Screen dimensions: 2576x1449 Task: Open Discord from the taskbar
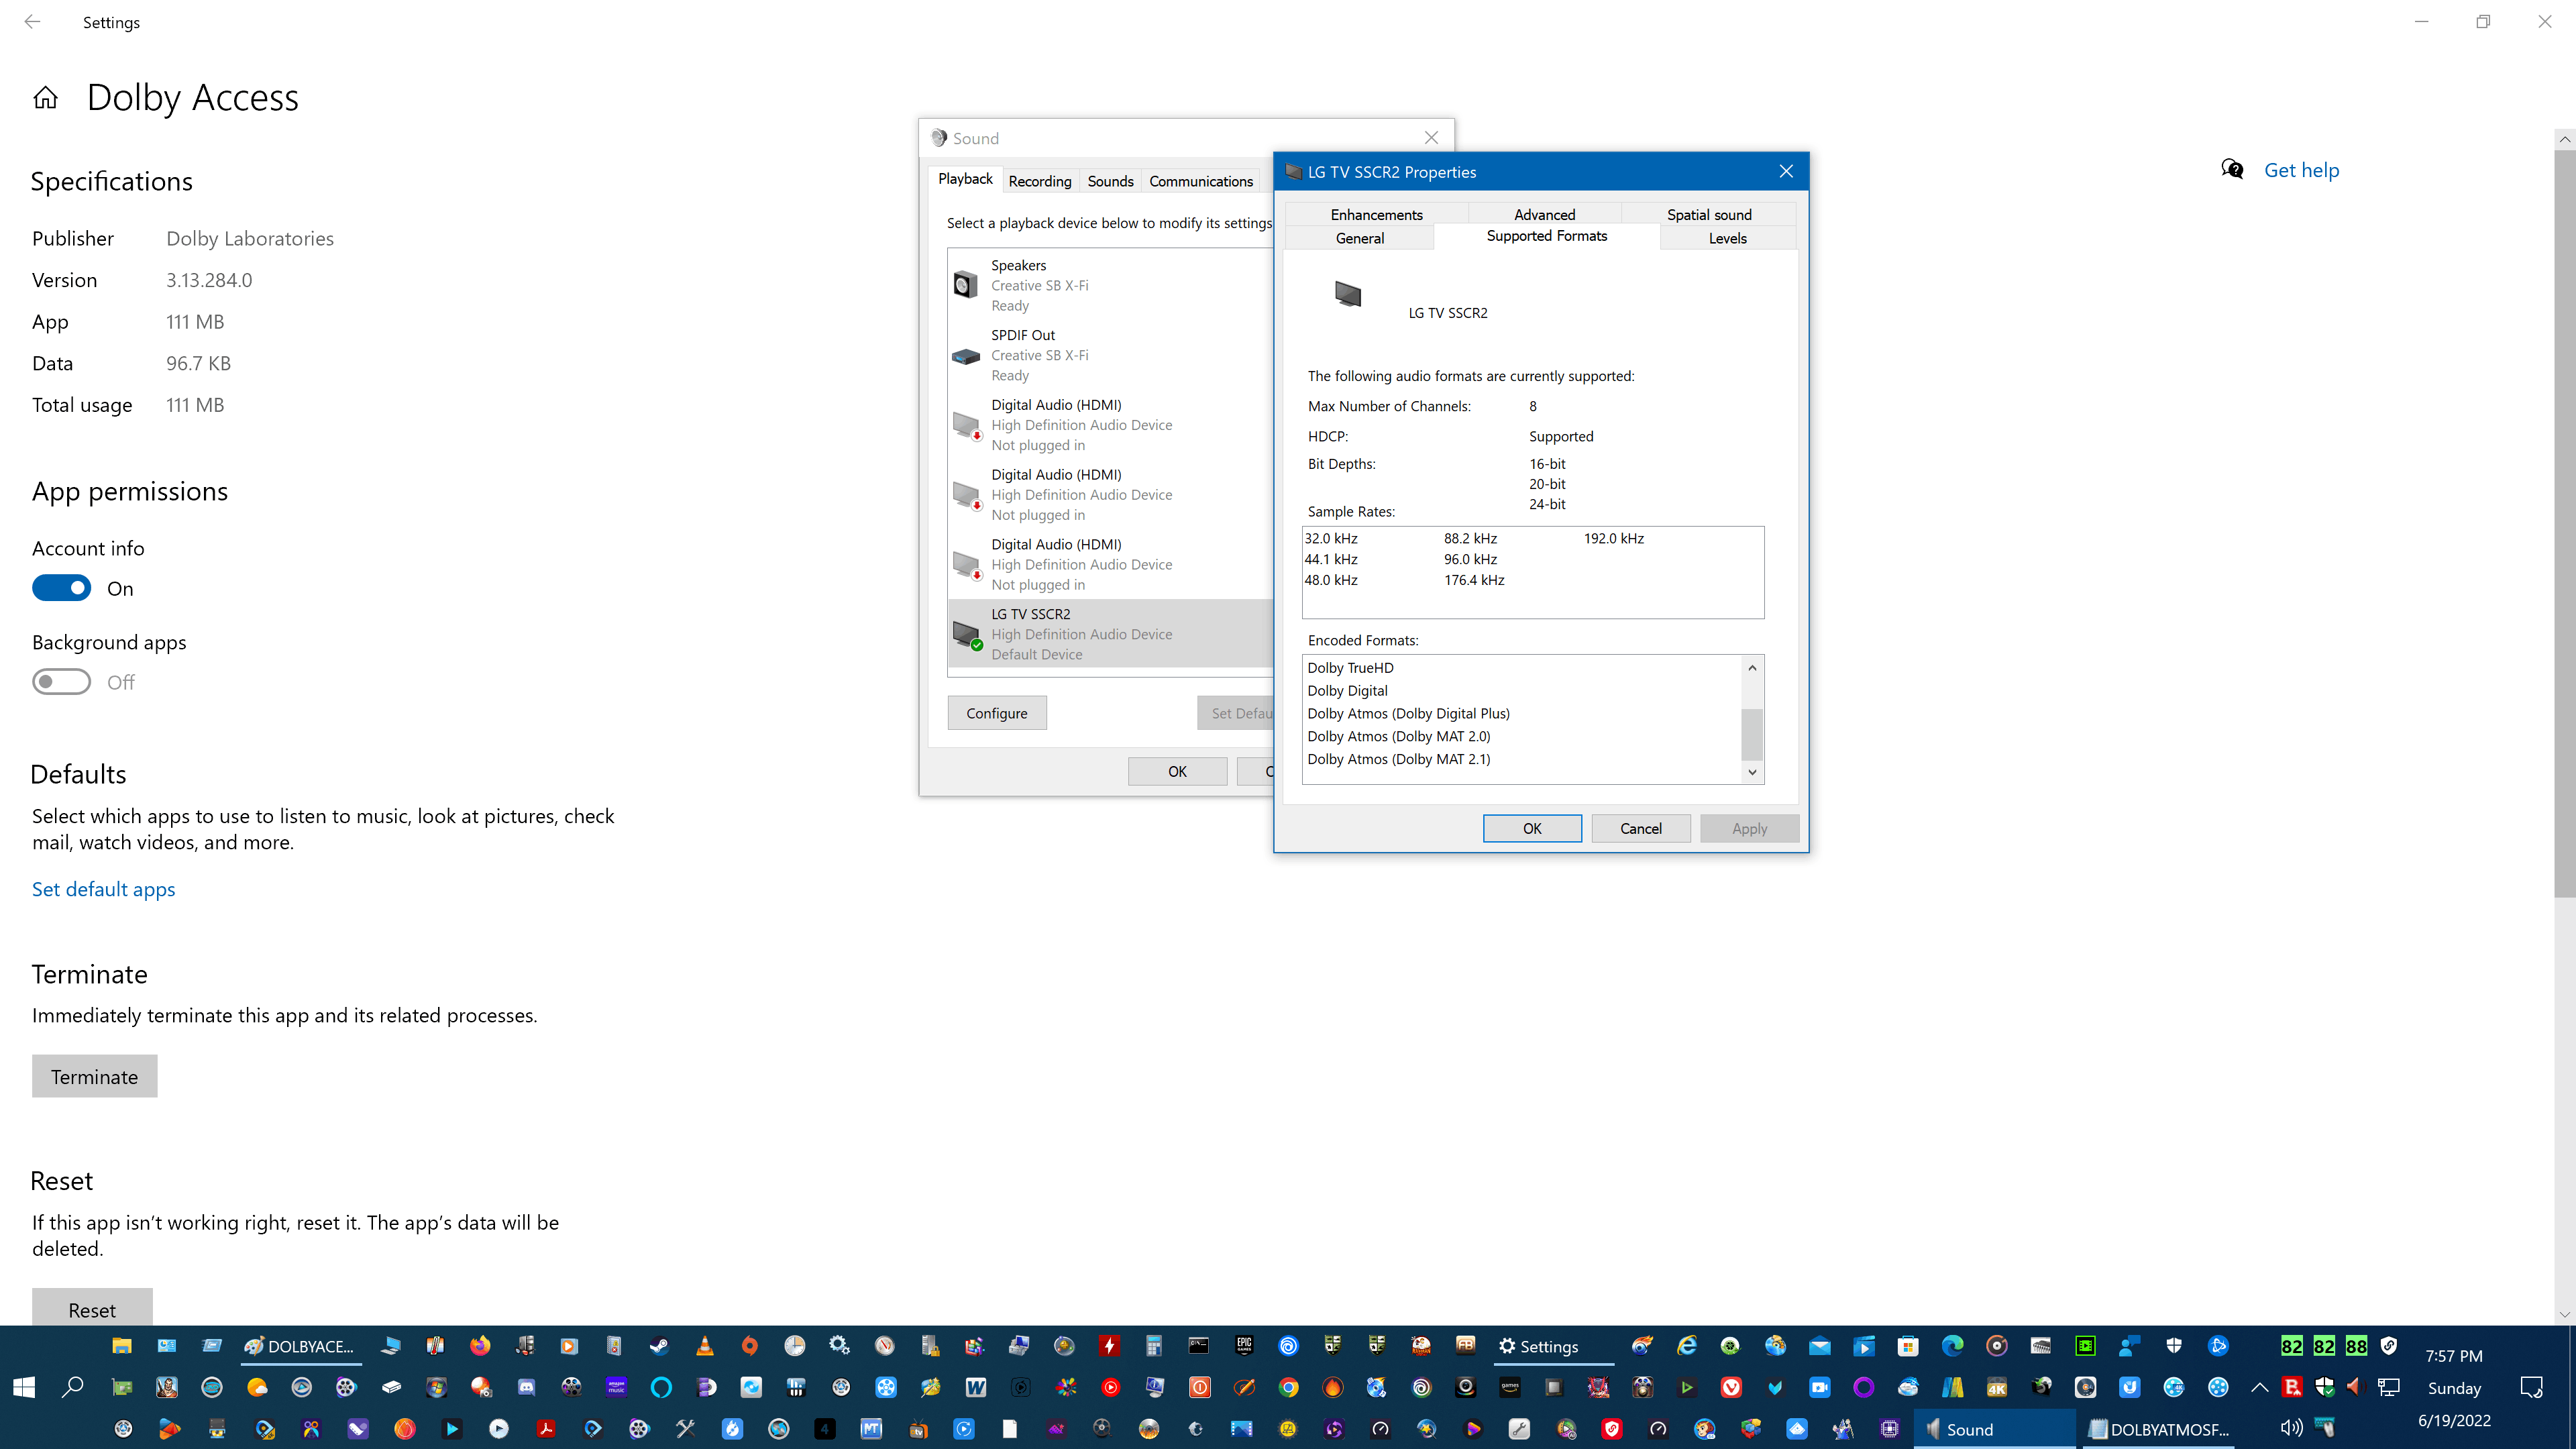pyautogui.click(x=526, y=1388)
